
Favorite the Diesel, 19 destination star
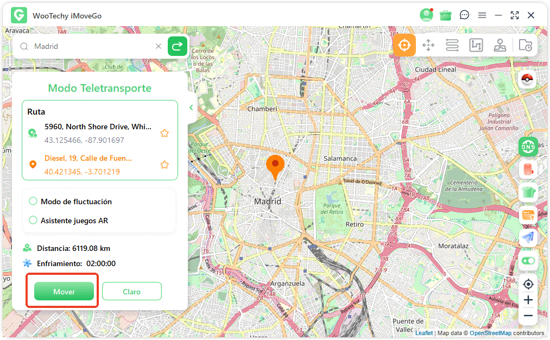(x=165, y=165)
